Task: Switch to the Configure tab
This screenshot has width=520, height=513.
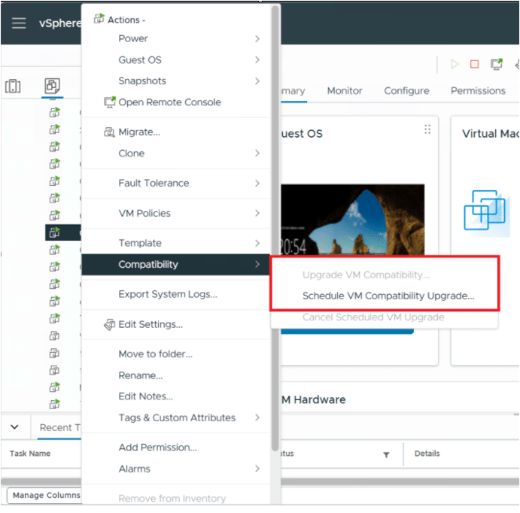Action: tap(406, 90)
